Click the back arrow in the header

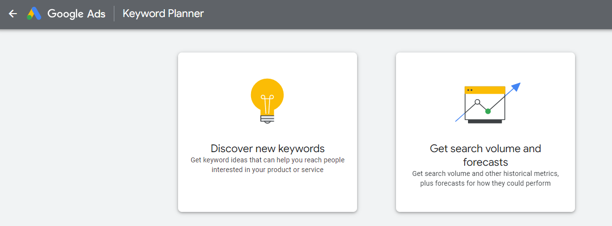13,14
